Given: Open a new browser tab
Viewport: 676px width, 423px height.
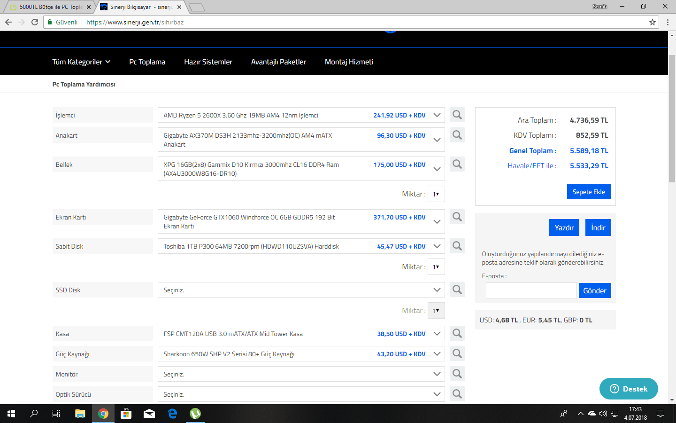Looking at the screenshot, I should point(197,7).
